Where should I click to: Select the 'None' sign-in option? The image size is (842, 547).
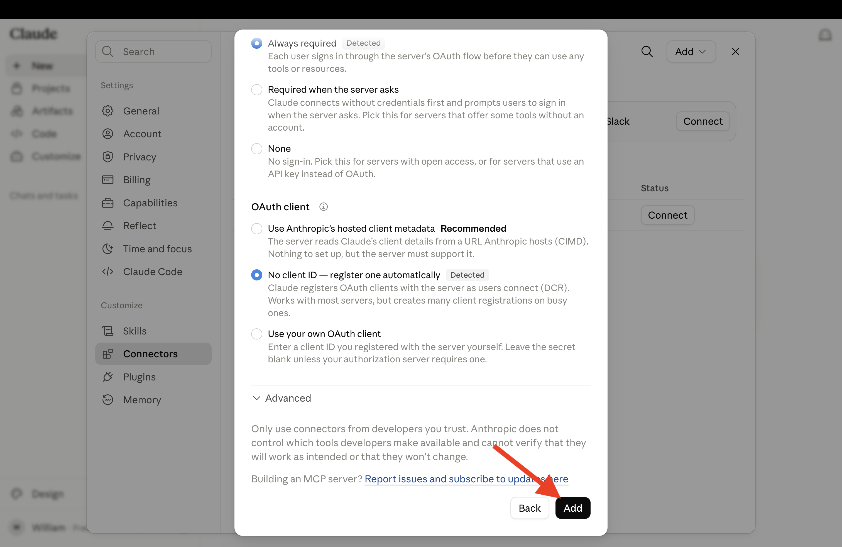tap(256, 149)
